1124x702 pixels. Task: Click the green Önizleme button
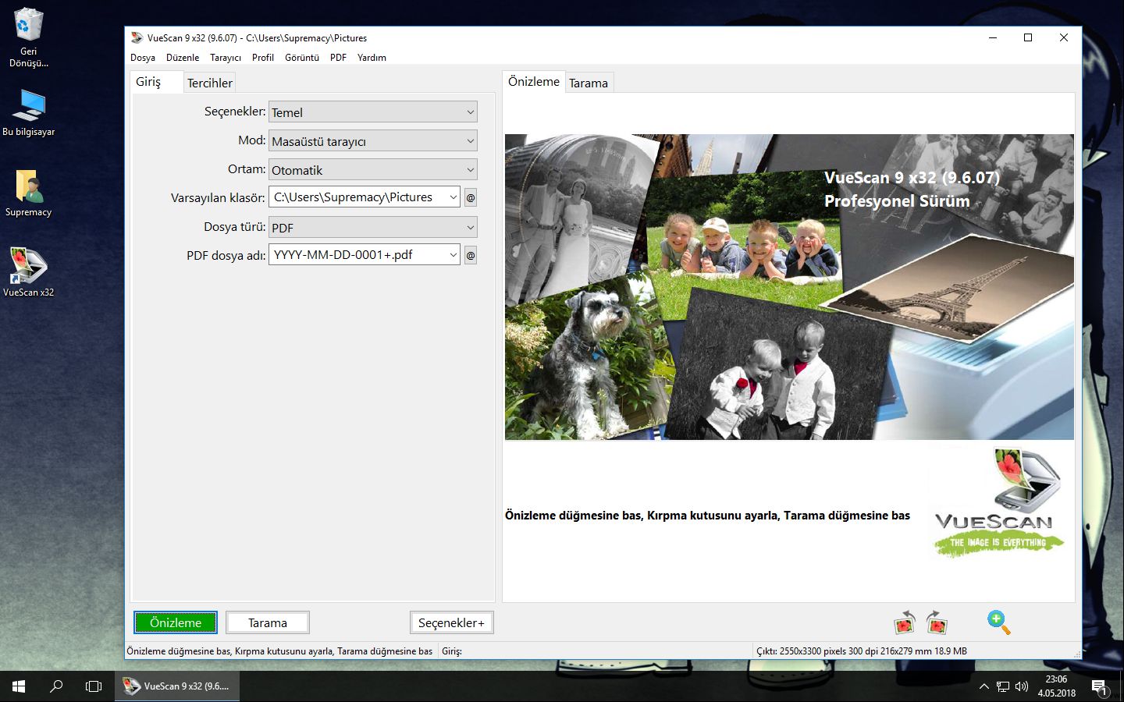click(176, 622)
